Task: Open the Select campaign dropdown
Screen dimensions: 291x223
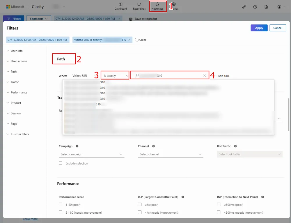Action: coord(91,154)
